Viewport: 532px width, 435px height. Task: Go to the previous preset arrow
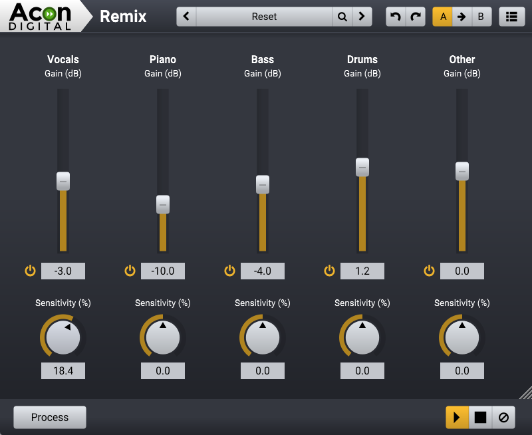tap(186, 16)
